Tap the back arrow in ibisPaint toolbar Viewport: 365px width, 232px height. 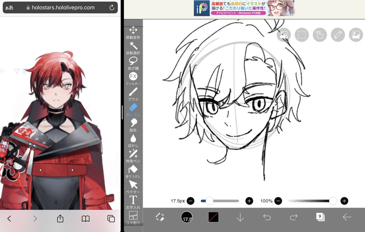tap(347, 217)
